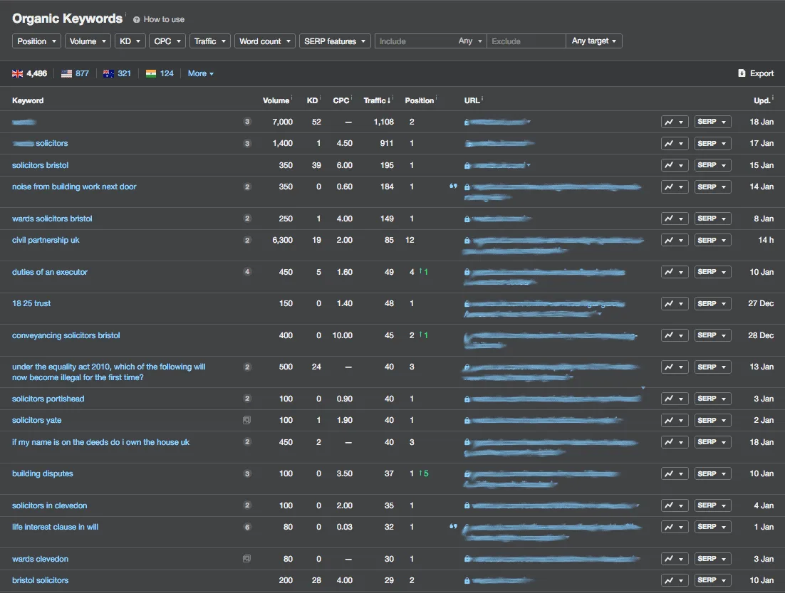Sort by the Position column header
Screen dimensions: 785x593
pos(419,100)
